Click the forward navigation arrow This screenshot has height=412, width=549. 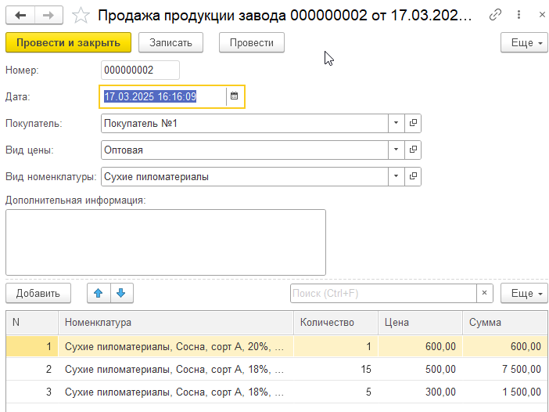click(48, 15)
